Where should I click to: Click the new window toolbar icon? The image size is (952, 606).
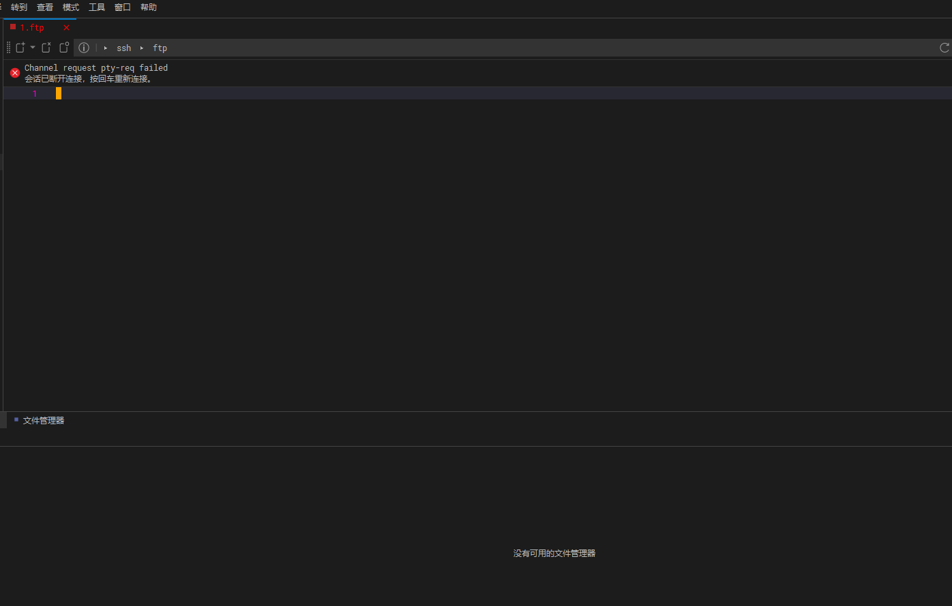[63, 48]
